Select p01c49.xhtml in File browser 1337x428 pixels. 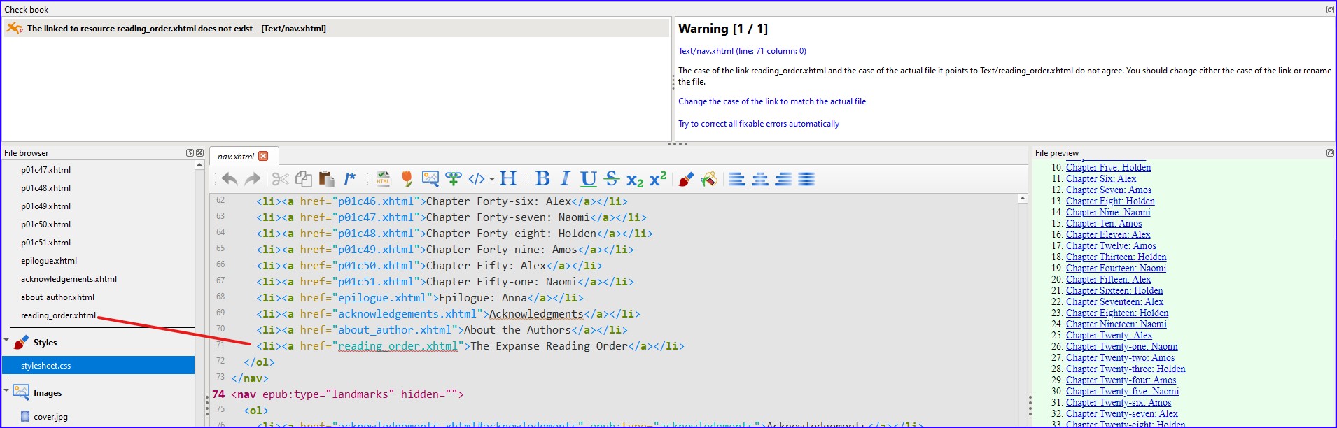45,206
